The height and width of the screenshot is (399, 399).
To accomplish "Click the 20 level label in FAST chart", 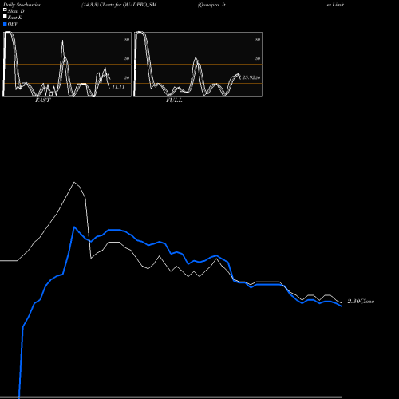I will [x=127, y=77].
